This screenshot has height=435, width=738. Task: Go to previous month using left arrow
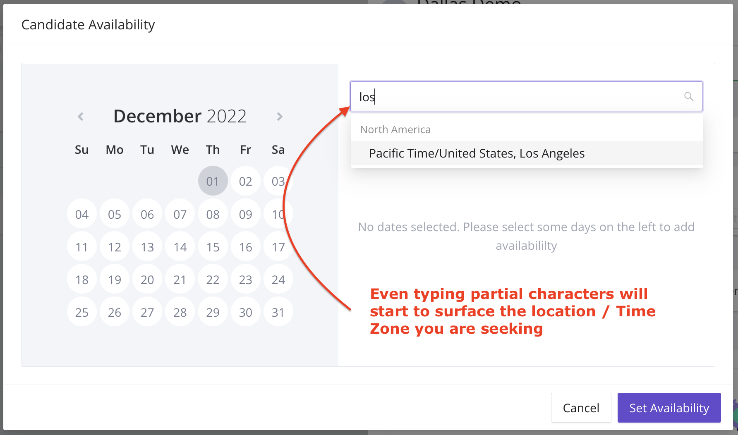tap(81, 116)
